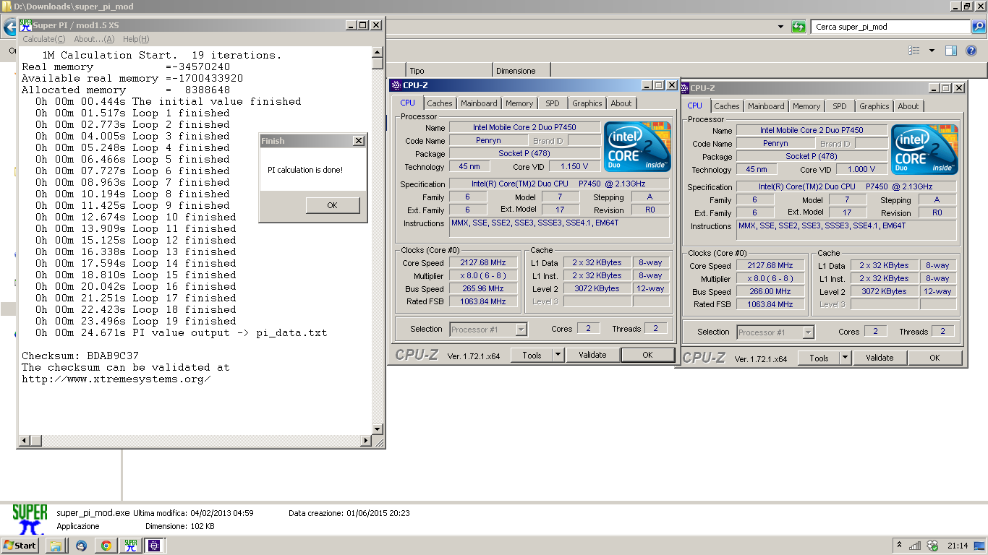Click the CPU-Z title bar icon of left window
Screen dimensions: 988x555
coord(396,85)
